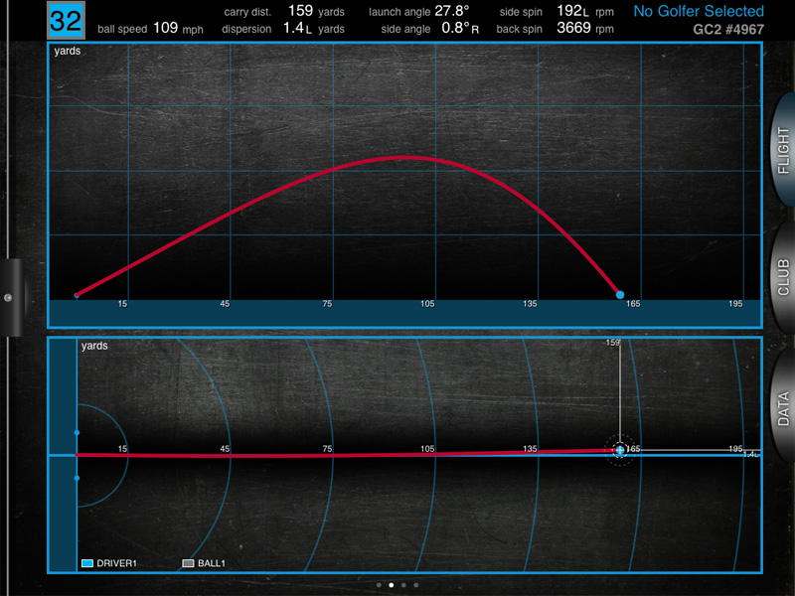Go to the first page indicator dot

click(x=379, y=585)
